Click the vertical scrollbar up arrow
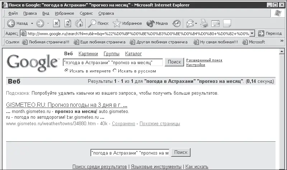This screenshot has height=170, width=287. [282, 52]
